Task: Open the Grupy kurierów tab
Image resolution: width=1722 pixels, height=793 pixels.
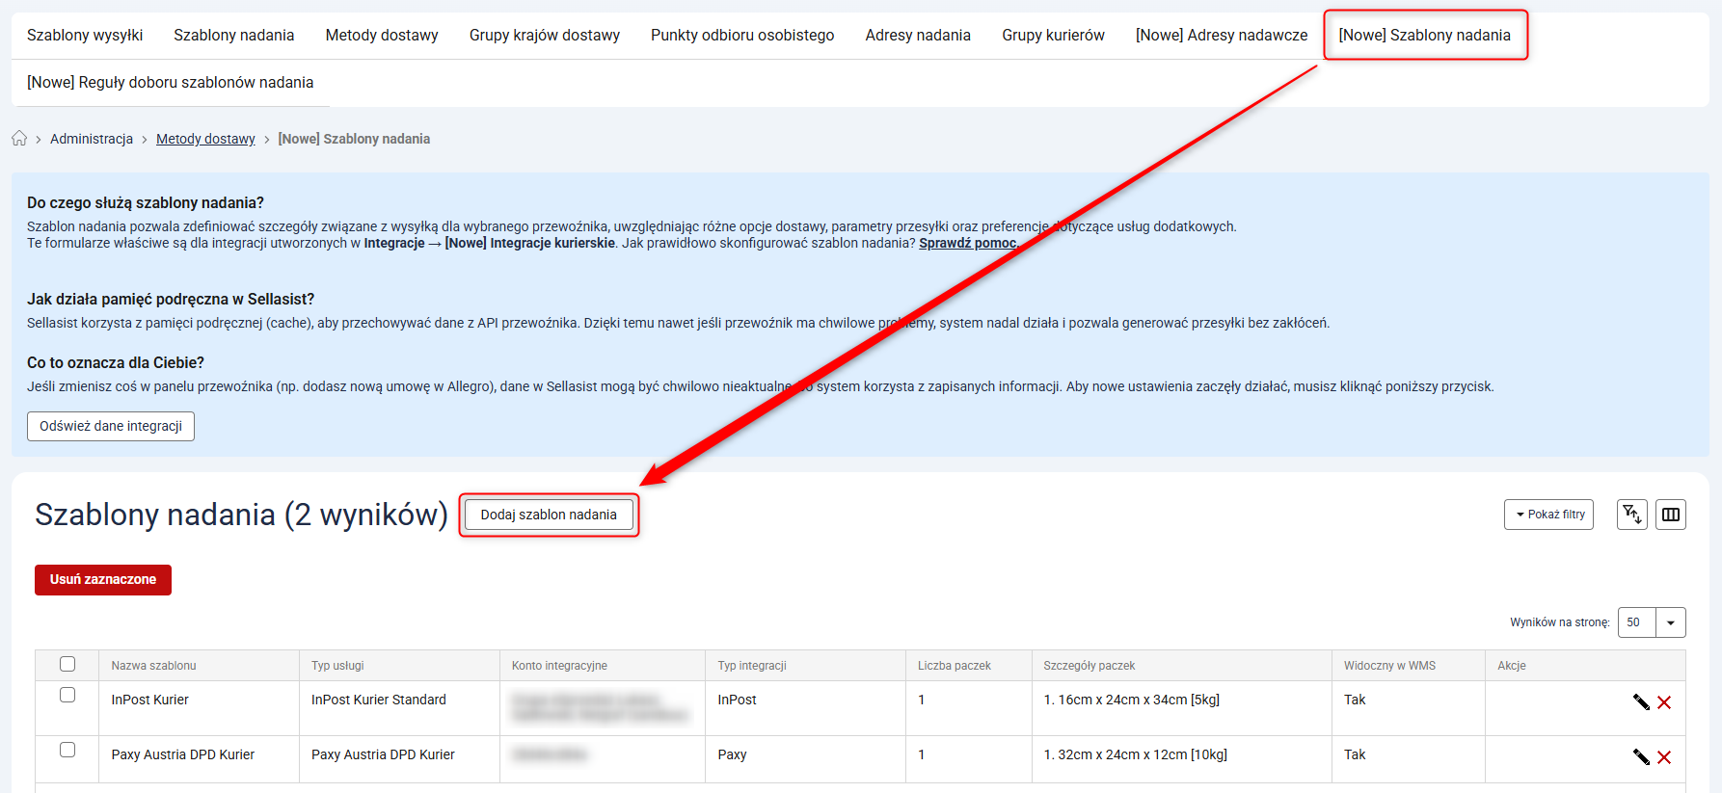Action: coord(1053,36)
